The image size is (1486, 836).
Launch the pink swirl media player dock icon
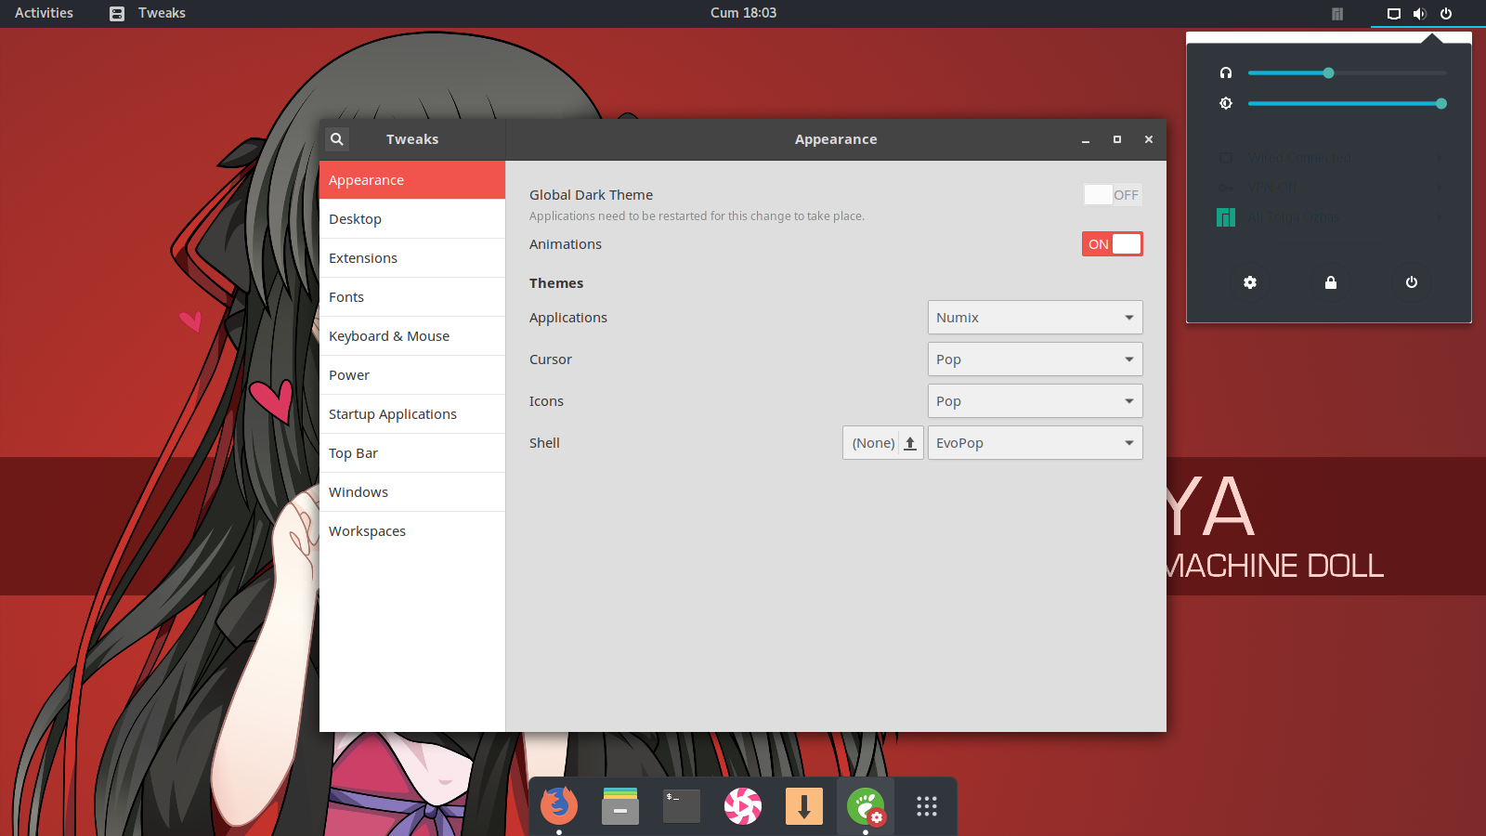tap(743, 805)
